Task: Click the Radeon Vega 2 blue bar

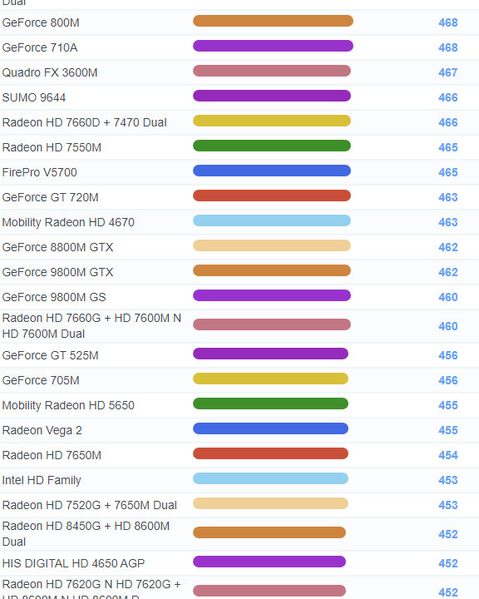Action: (270, 428)
